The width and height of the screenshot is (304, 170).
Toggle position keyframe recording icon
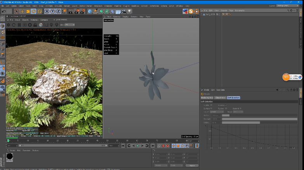[x=174, y=146]
